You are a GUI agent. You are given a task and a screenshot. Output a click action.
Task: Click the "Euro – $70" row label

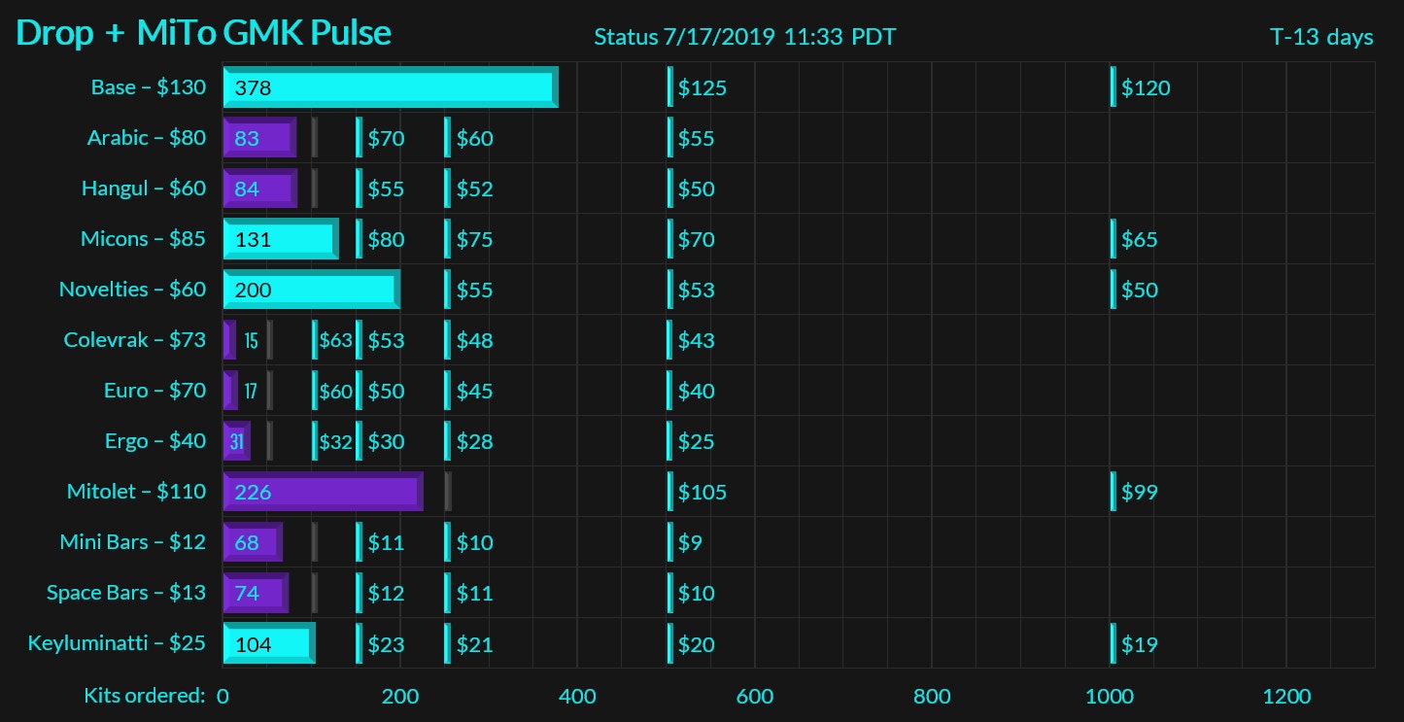tap(154, 391)
